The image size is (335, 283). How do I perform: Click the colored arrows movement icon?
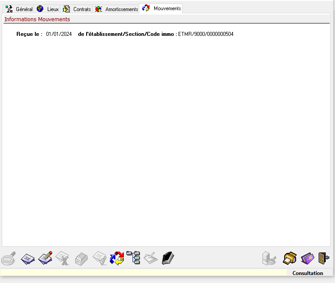pos(117,258)
